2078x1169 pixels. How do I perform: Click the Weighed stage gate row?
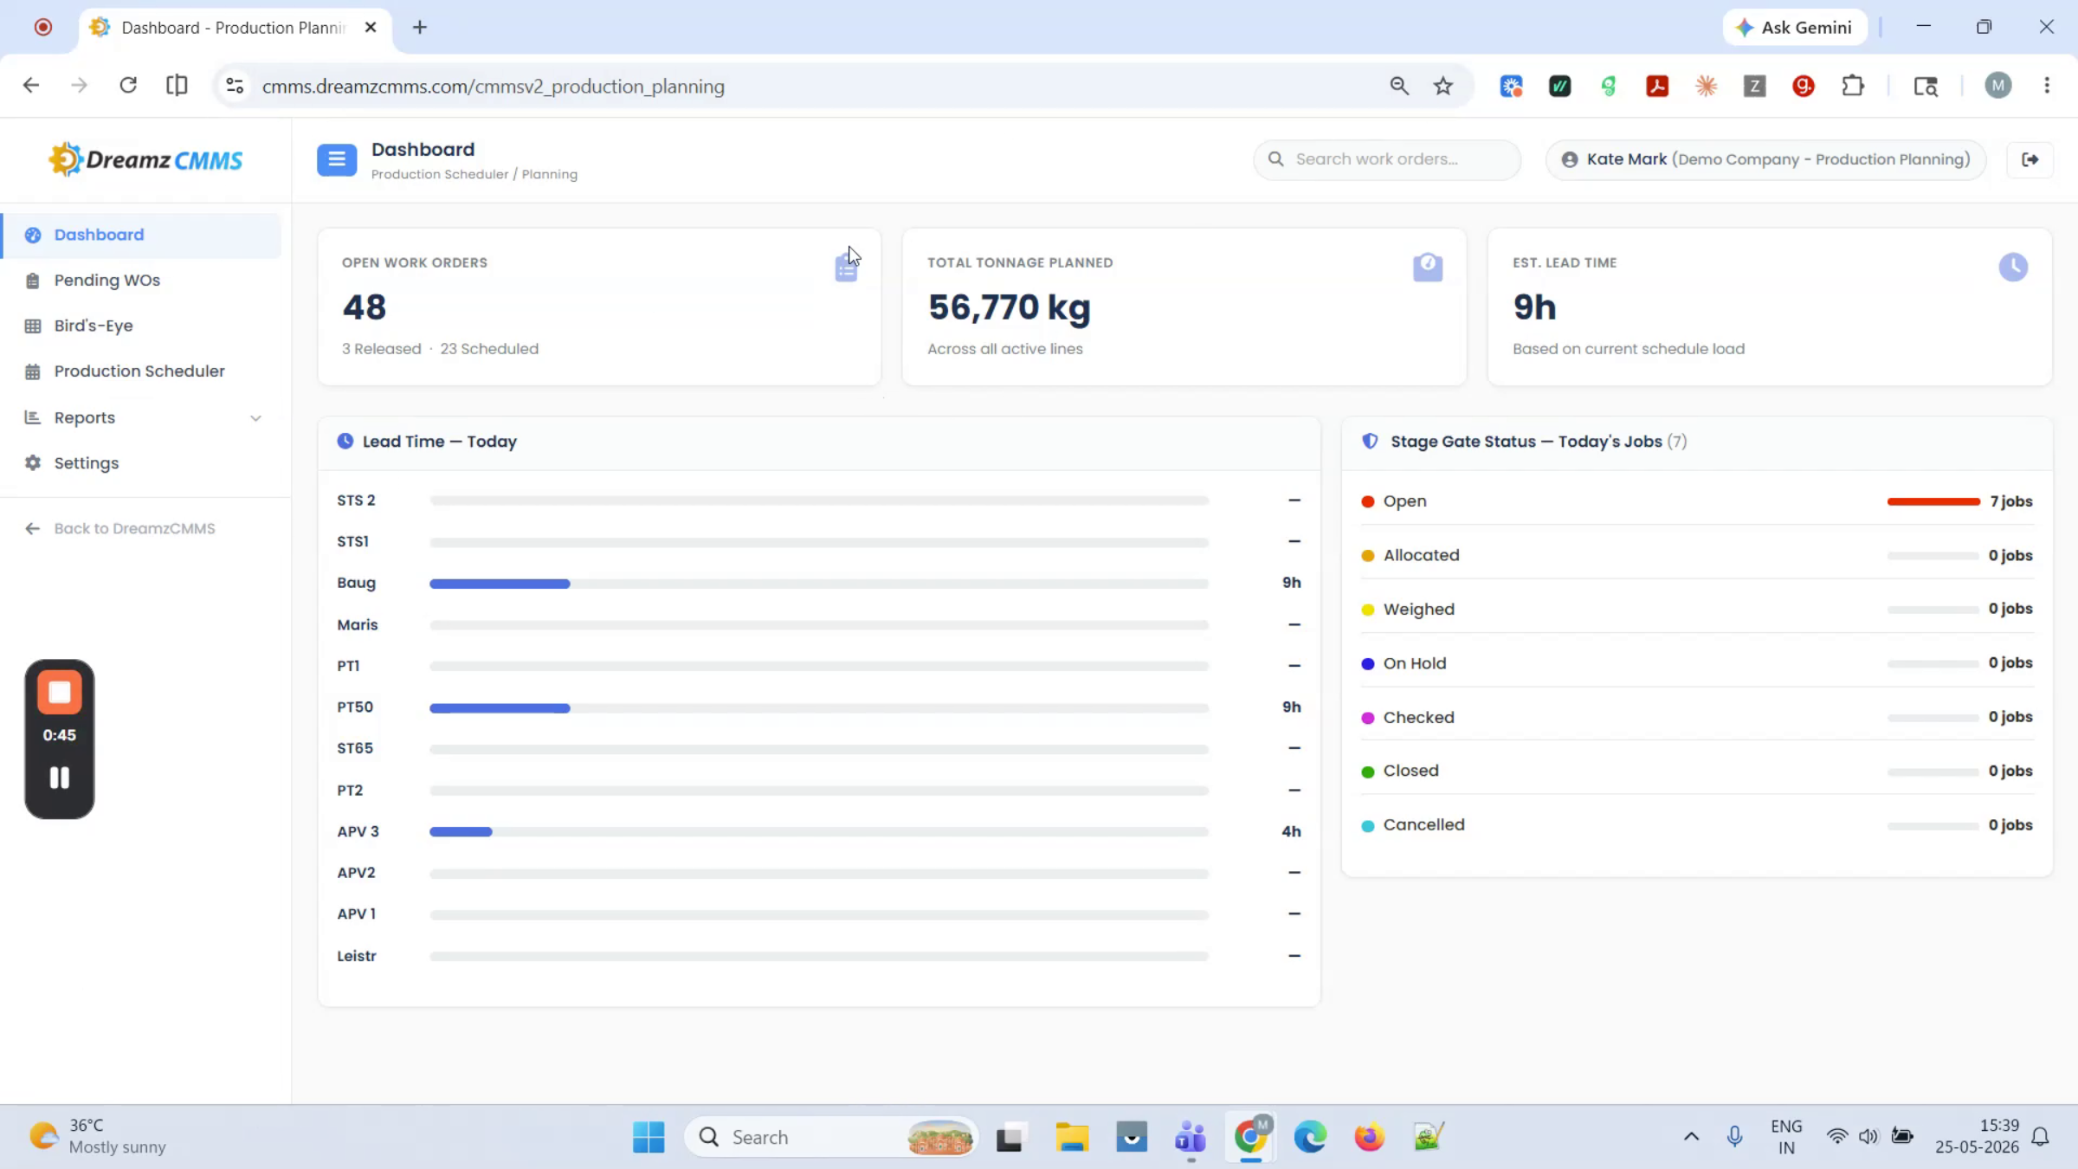click(1697, 610)
